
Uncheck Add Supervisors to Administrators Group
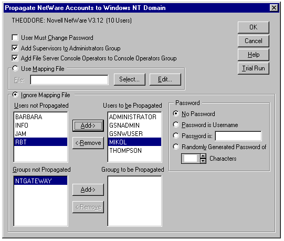[15, 48]
